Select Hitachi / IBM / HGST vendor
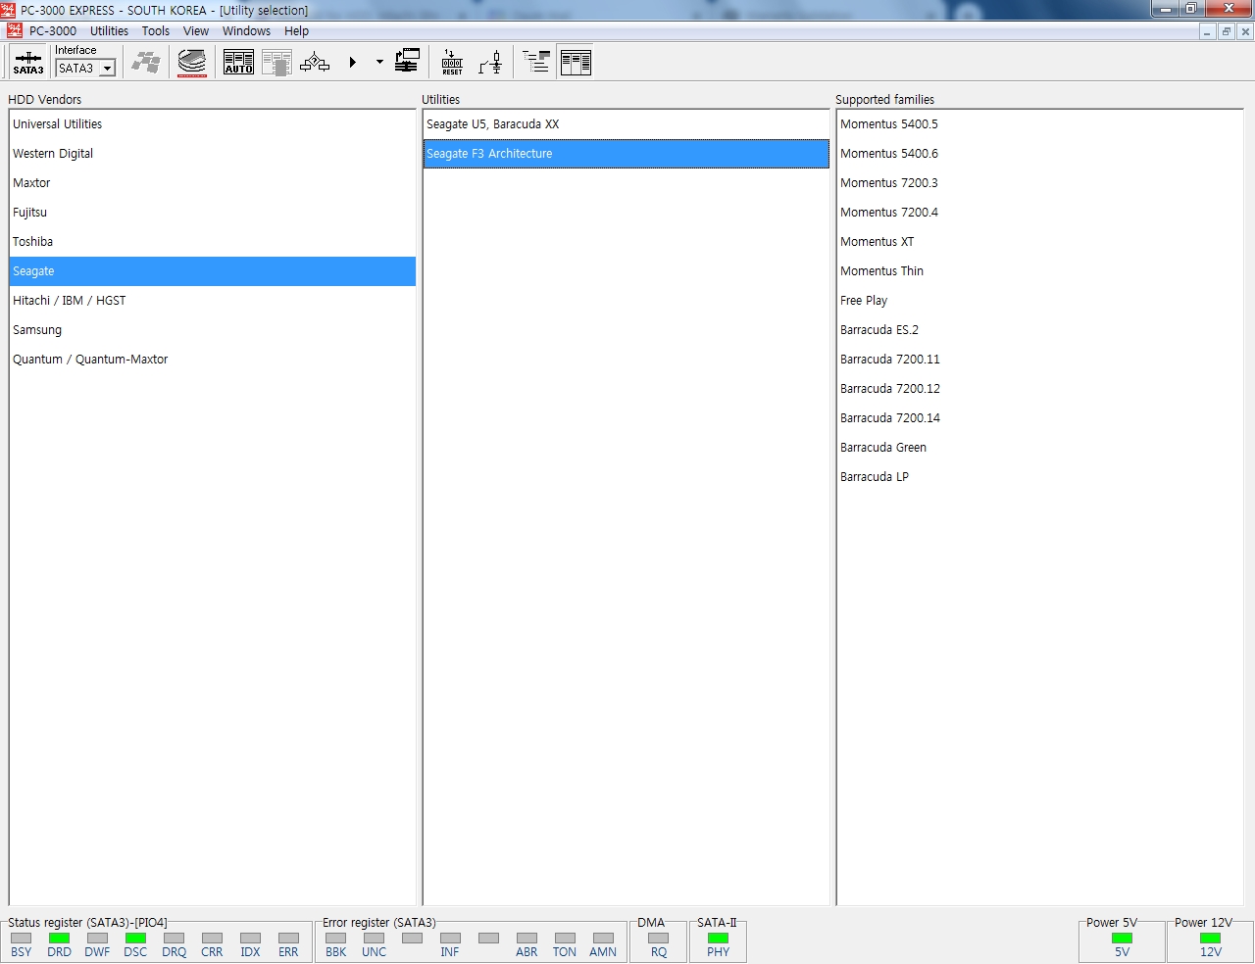Viewport: 1255px width, 964px height. click(213, 301)
